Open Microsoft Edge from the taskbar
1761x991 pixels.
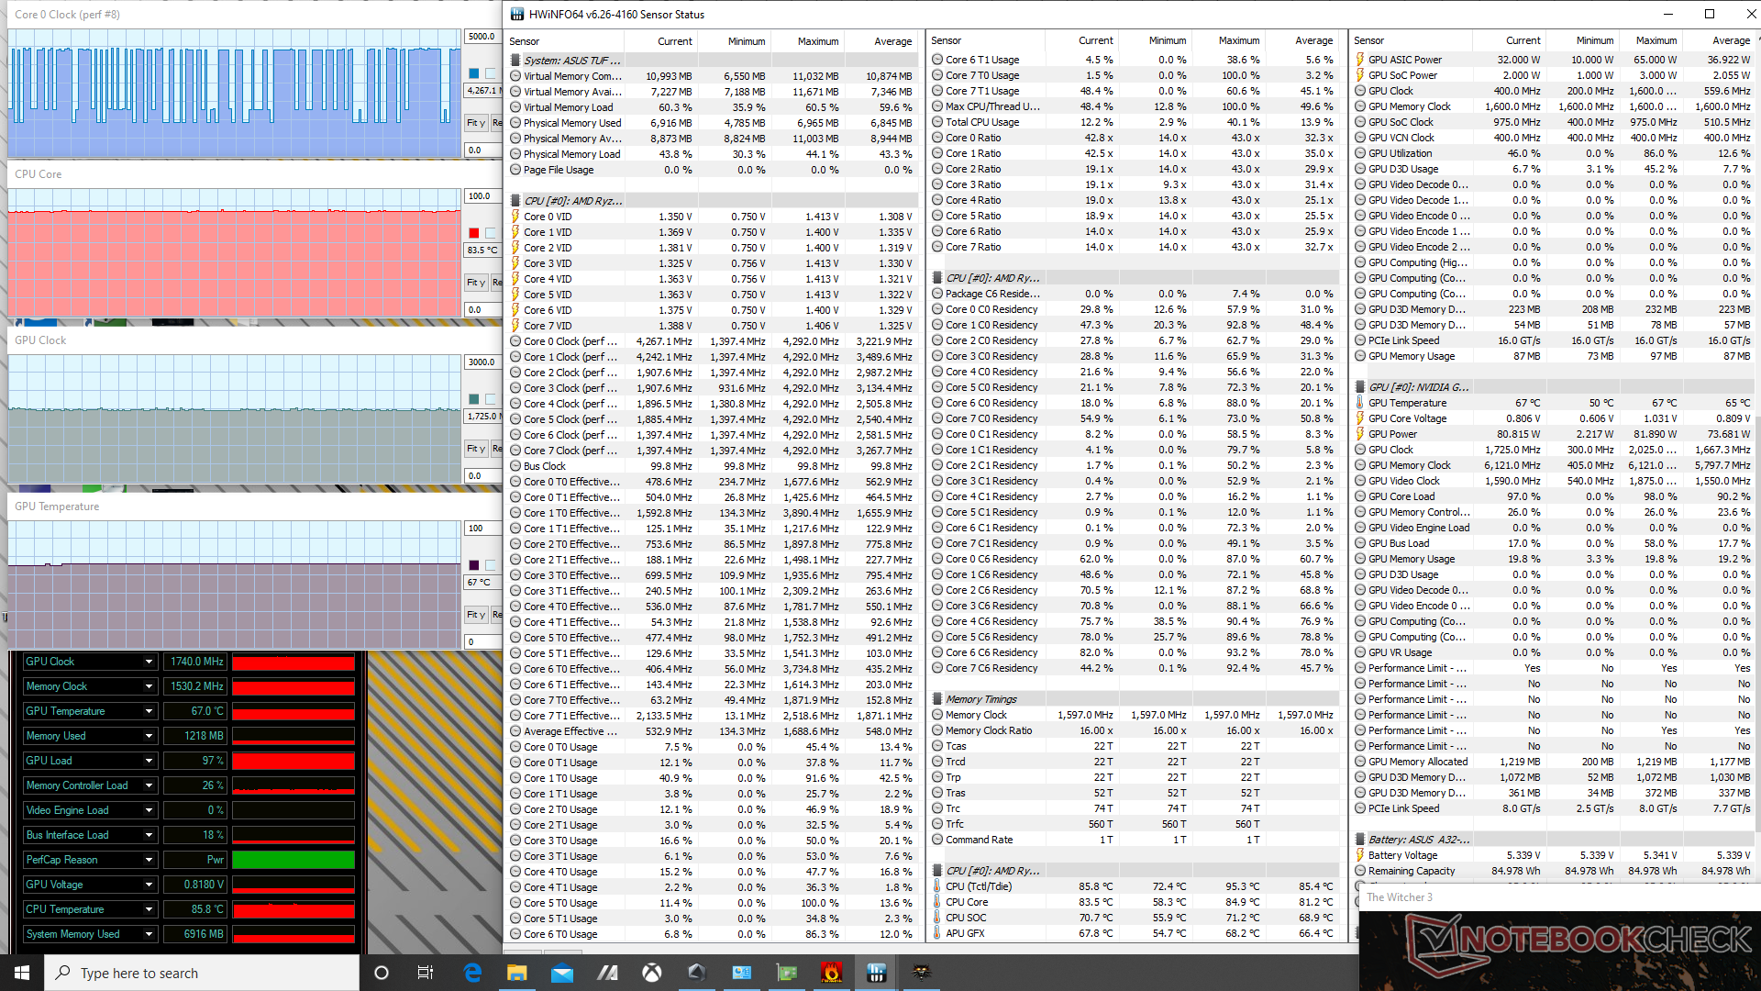[472, 973]
